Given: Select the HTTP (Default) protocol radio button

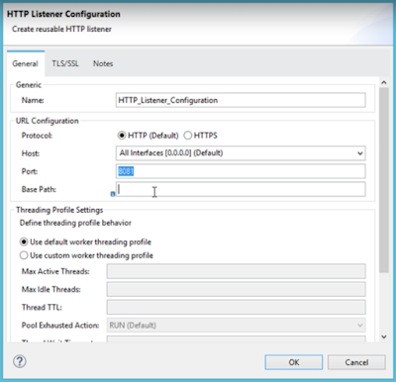Looking at the screenshot, I should click(x=122, y=136).
